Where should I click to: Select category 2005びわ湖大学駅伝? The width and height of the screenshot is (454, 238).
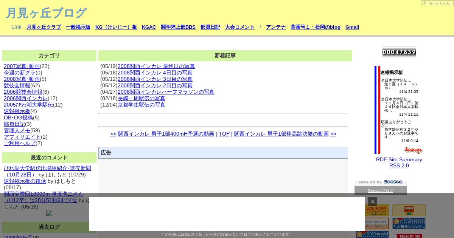tap(28, 105)
